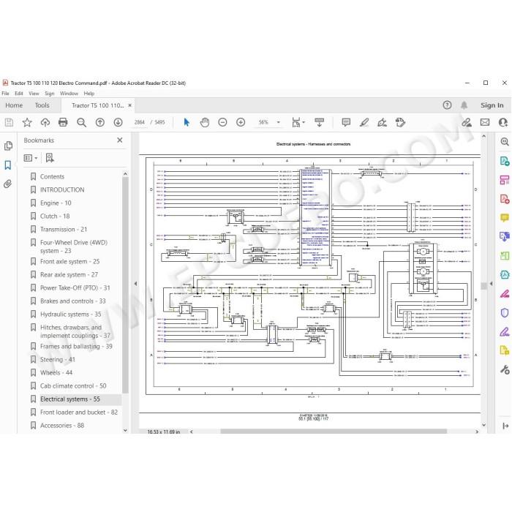Open the Create PDF tool in right pane
Image resolution: width=512 pixels, height=512 pixels.
pos(505,199)
